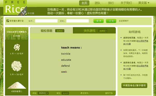This screenshot has width=156, height=96.
Task: Choose the answer 'twinkle'
Action: (x=66, y=54)
